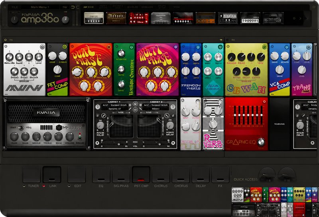Screen dimensions: 319x217
Task: Activate the EDIT footswitch
Action: (x=77, y=174)
